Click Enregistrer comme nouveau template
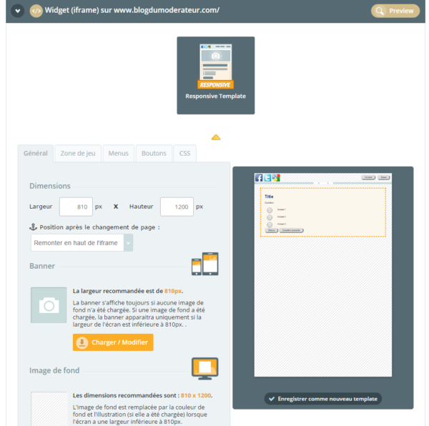429x426 pixels. click(x=322, y=399)
